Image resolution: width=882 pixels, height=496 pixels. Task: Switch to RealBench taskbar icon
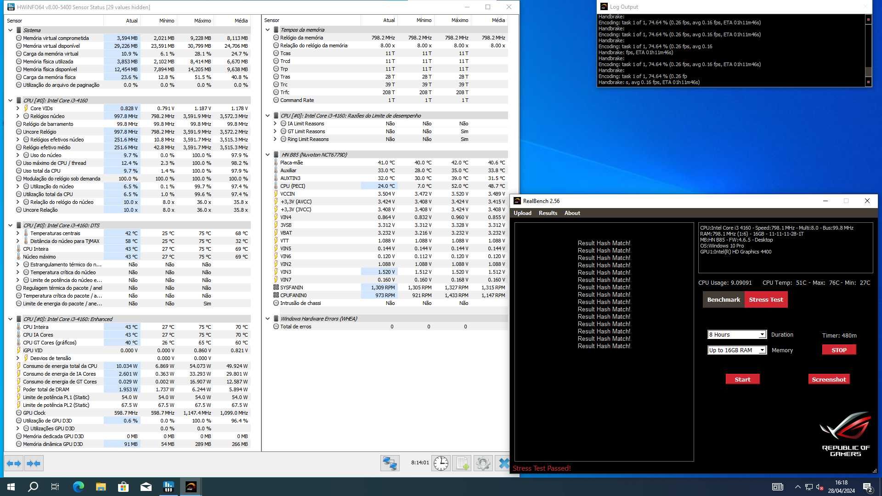coord(191,487)
